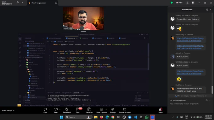Show hidden system tray icons
The image size is (214, 120).
(173, 117)
